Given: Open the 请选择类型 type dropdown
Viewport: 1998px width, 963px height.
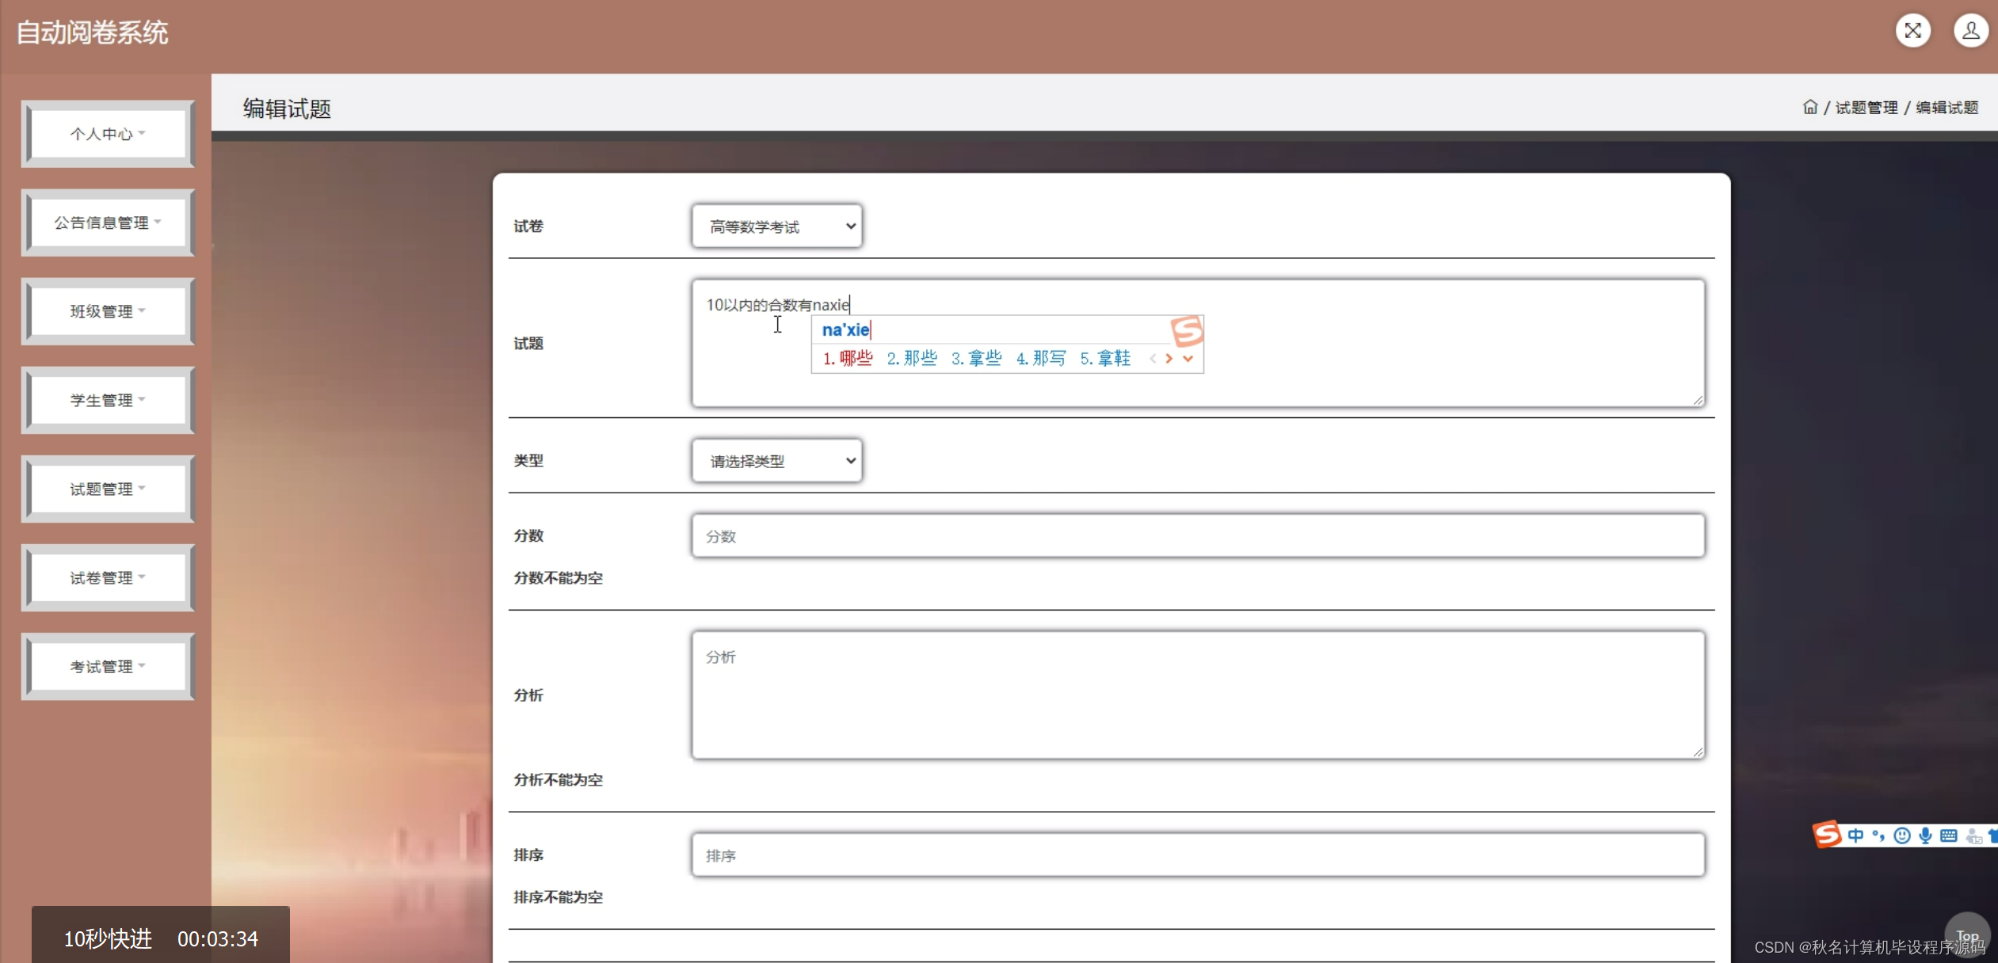Looking at the screenshot, I should [776, 461].
